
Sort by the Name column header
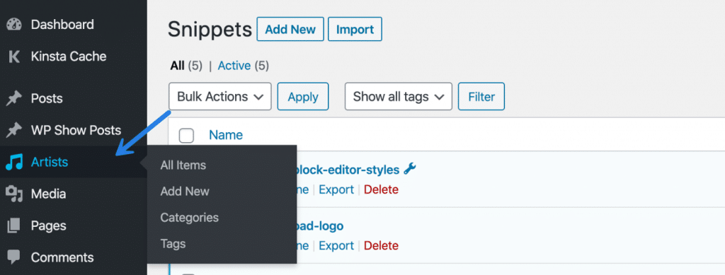(x=226, y=135)
